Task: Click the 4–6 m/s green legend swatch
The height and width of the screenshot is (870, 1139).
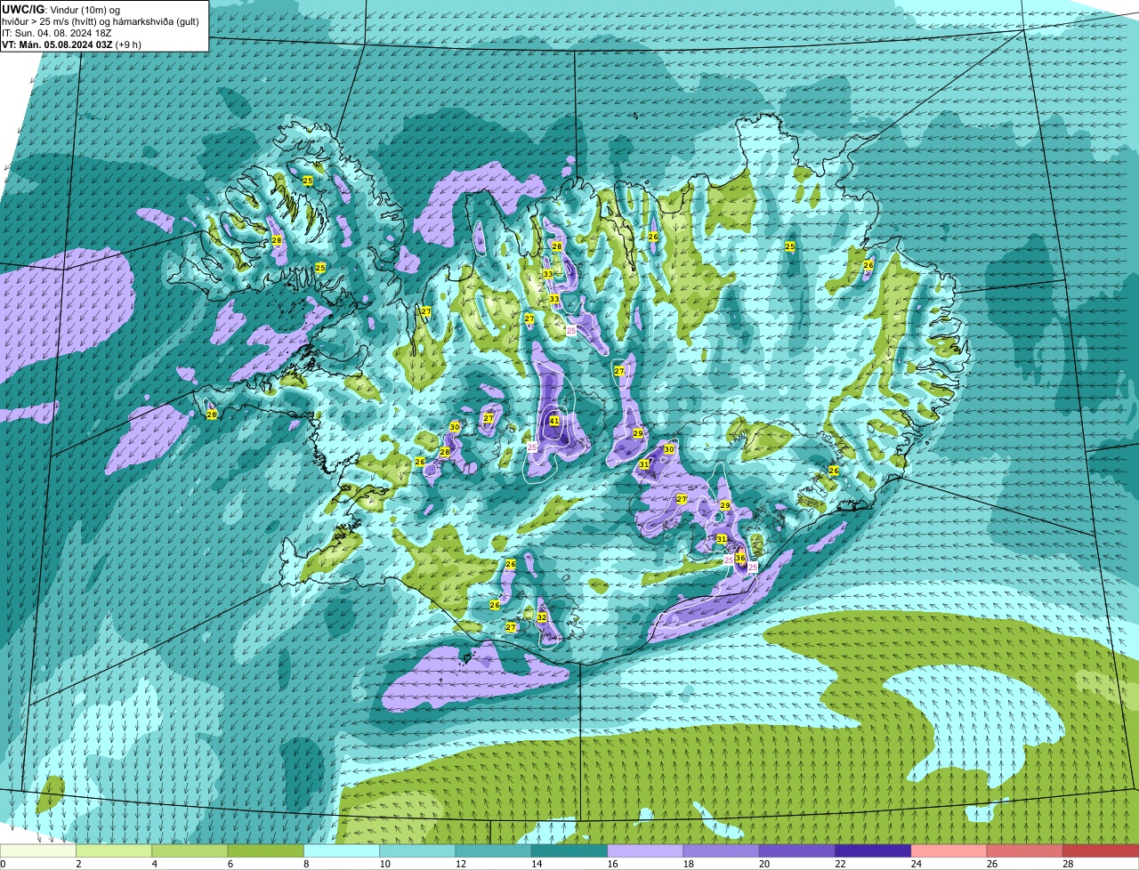Action: pyautogui.click(x=190, y=851)
